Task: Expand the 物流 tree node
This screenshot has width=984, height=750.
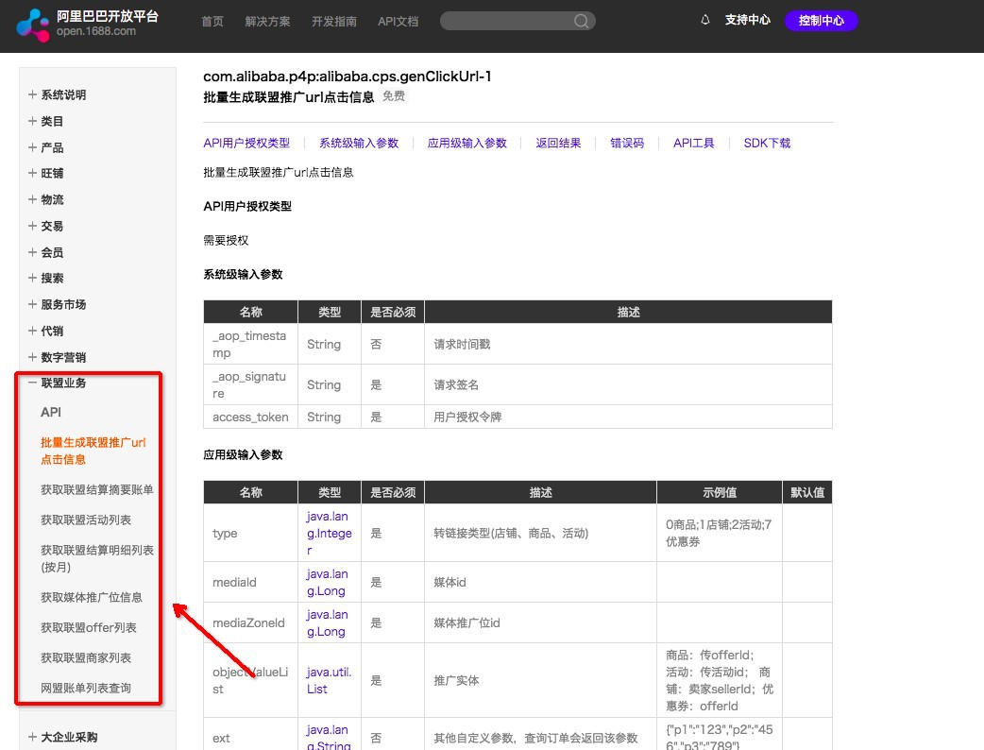Action: (x=32, y=199)
